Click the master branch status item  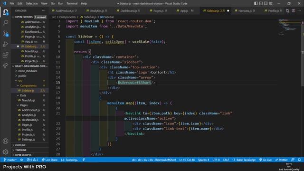click(x=10, y=160)
